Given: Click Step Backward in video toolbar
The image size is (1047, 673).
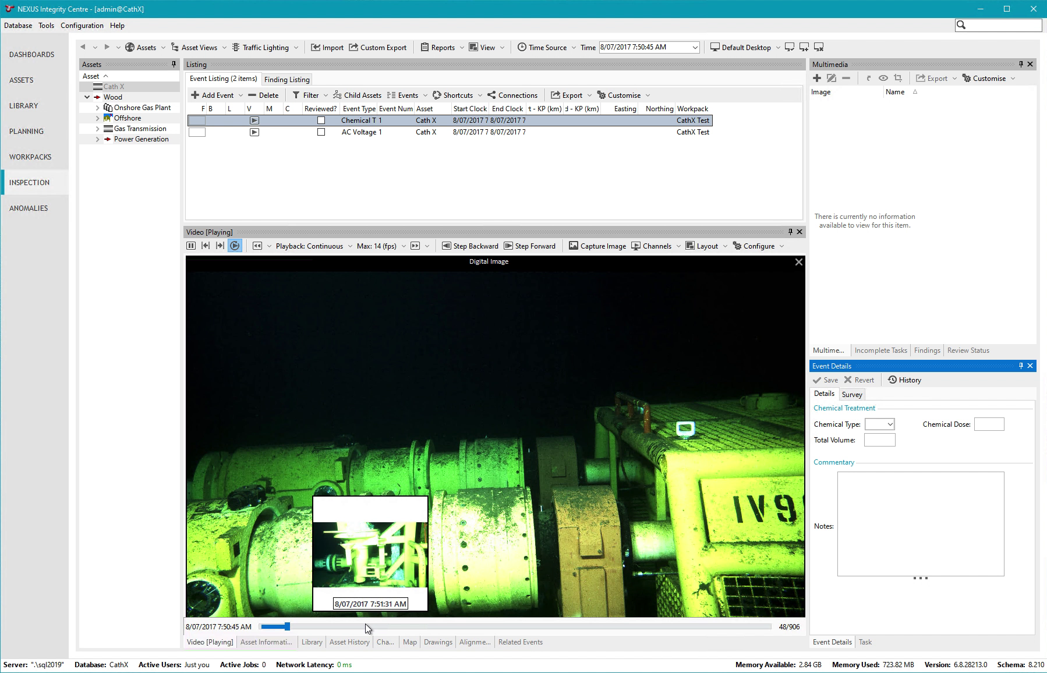Looking at the screenshot, I should [x=470, y=246].
